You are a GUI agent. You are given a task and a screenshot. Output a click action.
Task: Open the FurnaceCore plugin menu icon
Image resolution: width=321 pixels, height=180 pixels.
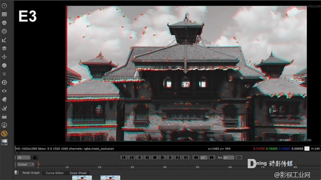(4, 125)
